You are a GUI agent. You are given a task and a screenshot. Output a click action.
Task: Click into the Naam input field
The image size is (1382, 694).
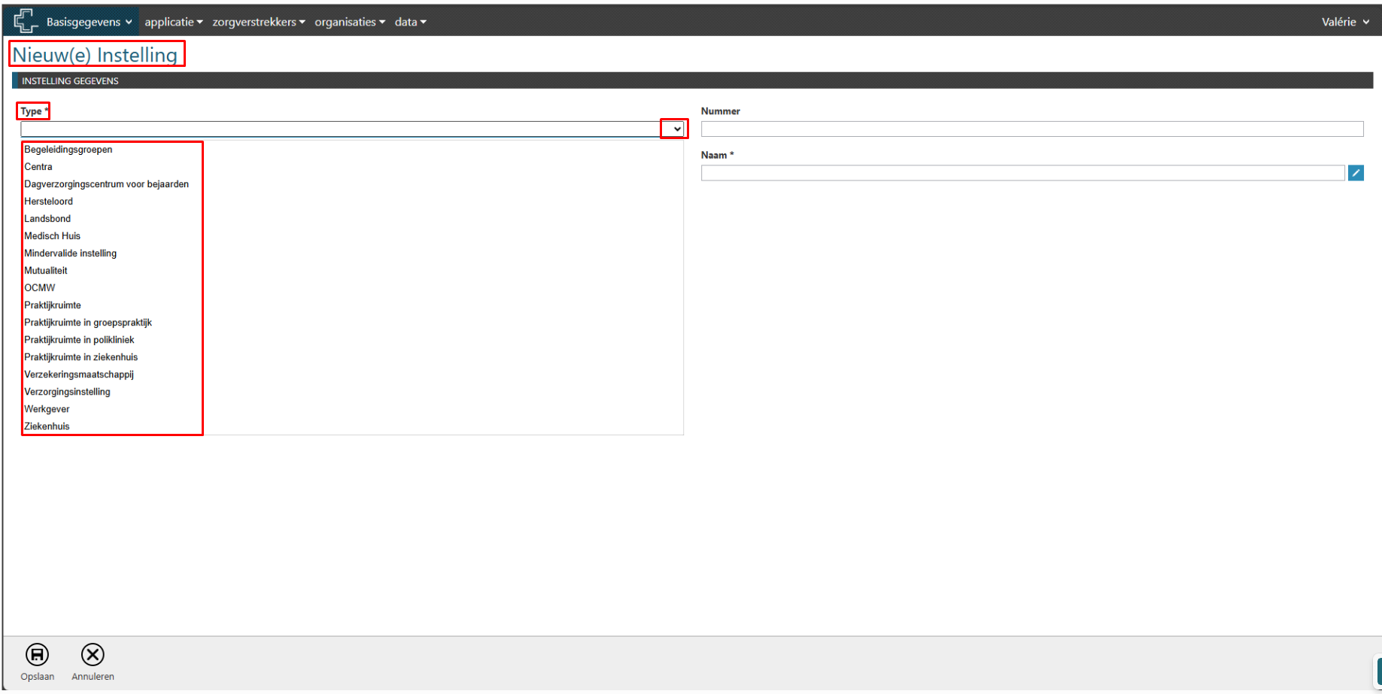click(1023, 173)
